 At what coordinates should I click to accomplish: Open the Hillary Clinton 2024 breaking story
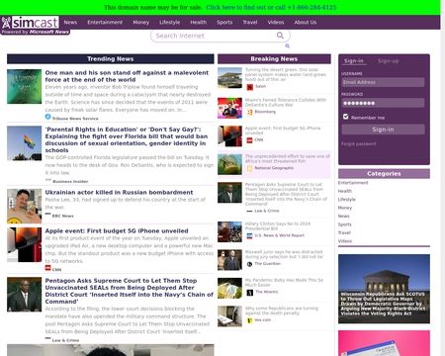[278, 226]
